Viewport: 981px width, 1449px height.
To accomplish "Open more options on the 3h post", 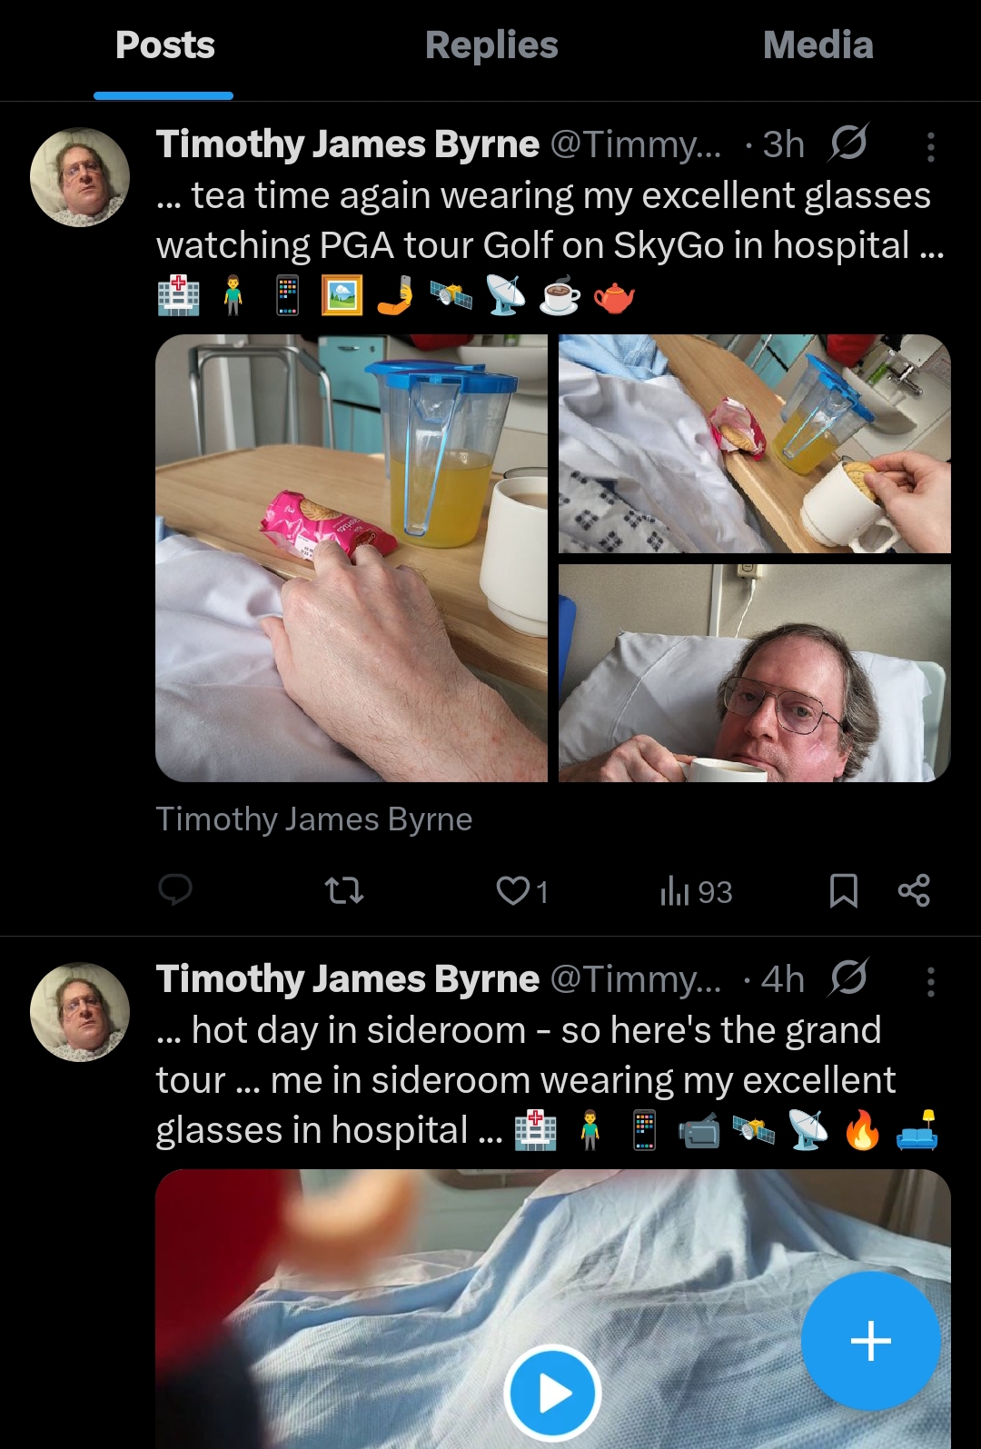I will click(930, 146).
